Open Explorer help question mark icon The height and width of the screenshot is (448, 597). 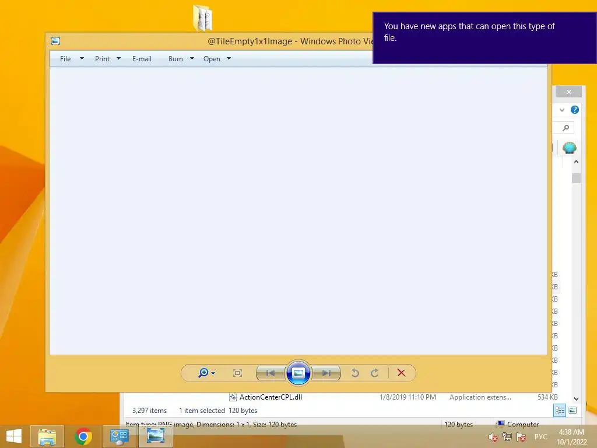(x=574, y=110)
